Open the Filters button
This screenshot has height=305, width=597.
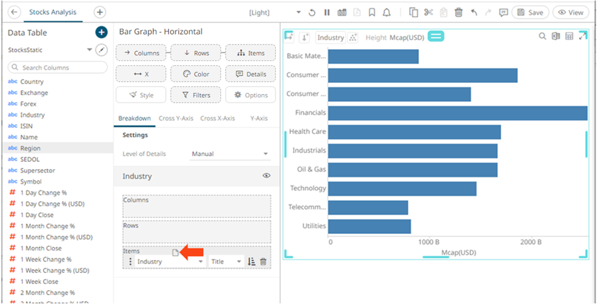tap(196, 95)
